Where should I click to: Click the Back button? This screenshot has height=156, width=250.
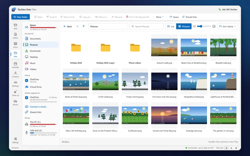tap(68, 26)
